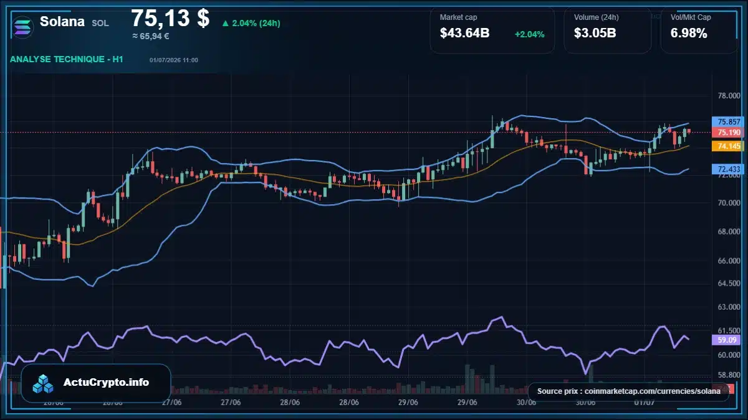Click the orange 74.145 moving average tag

(x=728, y=146)
